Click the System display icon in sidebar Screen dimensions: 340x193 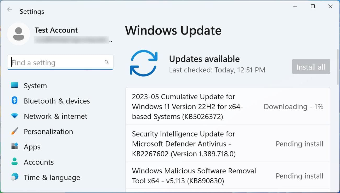click(x=15, y=86)
